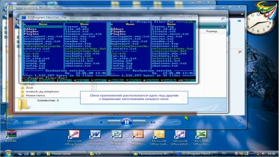Switch to Проигрыватель Wi... taskbar button

tap(153, 154)
